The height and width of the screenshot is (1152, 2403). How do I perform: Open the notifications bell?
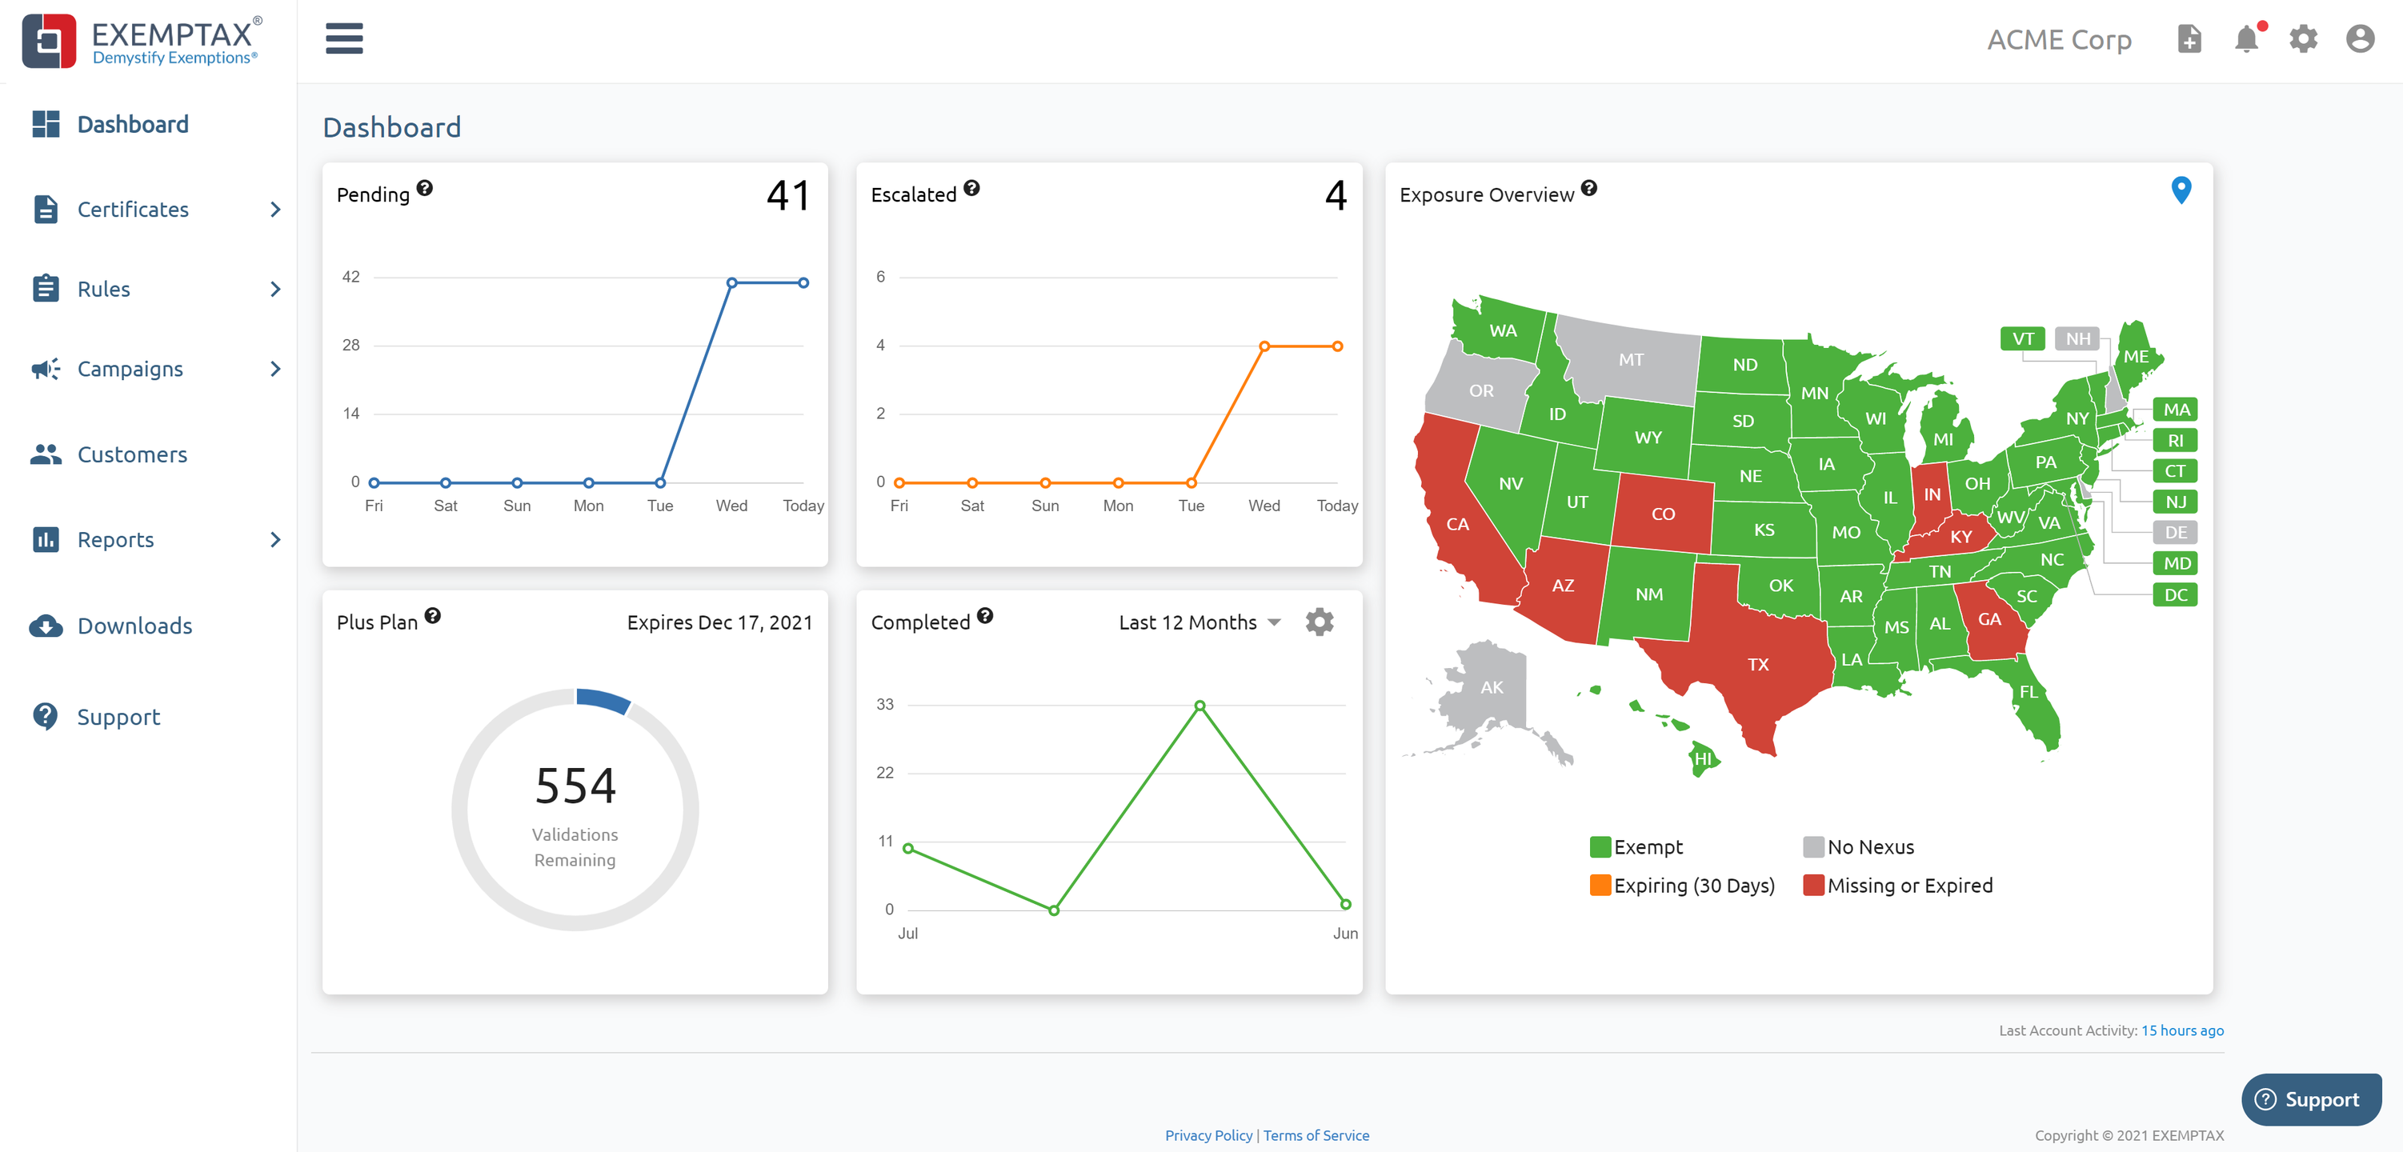point(2246,39)
